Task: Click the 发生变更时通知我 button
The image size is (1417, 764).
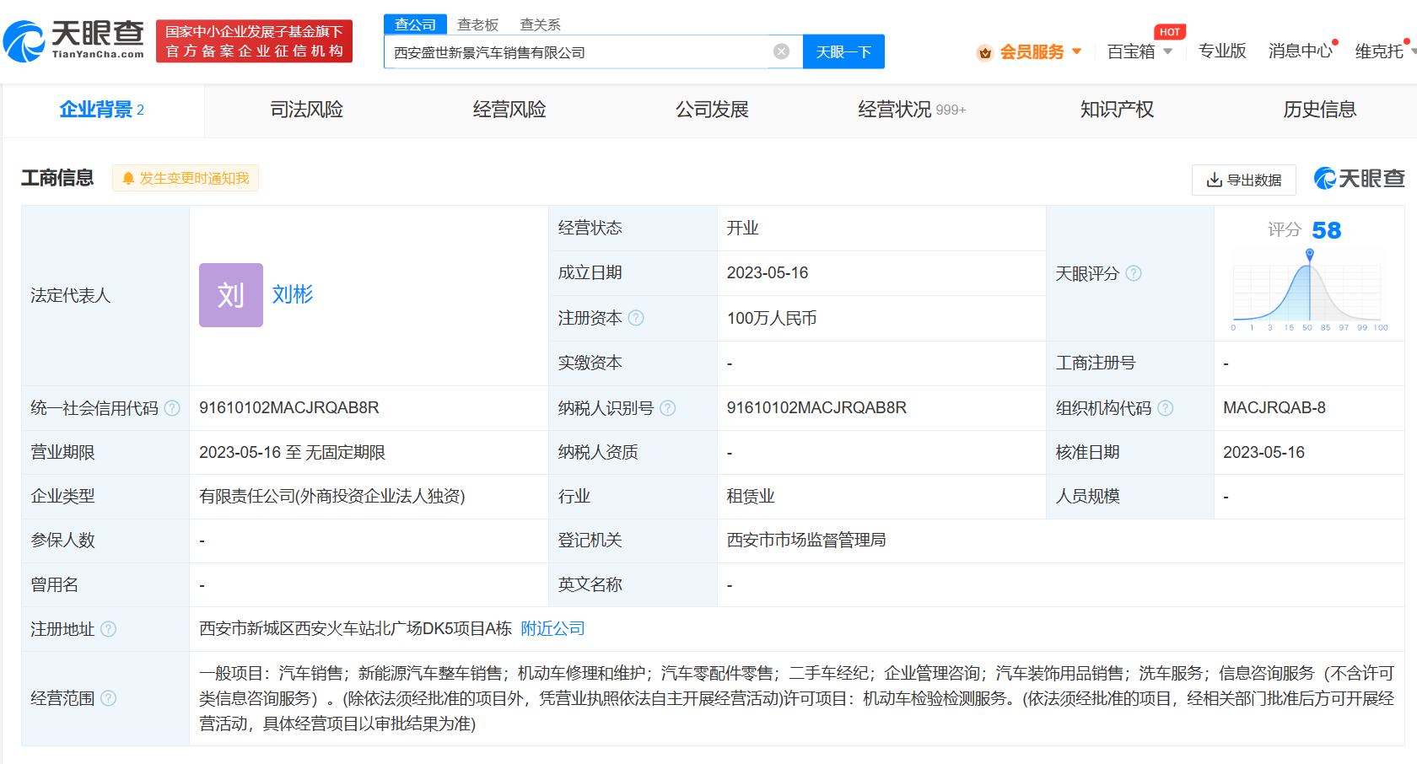Action: coord(186,179)
